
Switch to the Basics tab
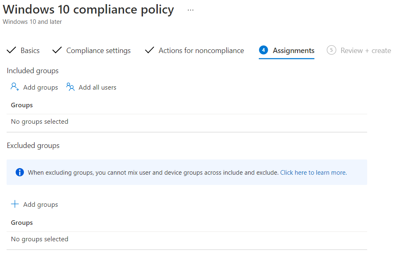pos(30,50)
